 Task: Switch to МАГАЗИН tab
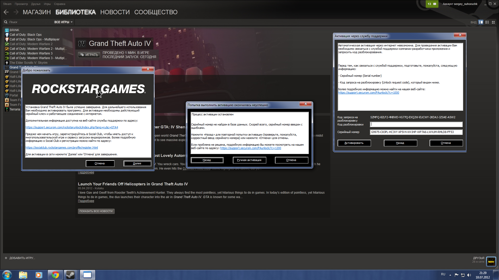click(37, 12)
